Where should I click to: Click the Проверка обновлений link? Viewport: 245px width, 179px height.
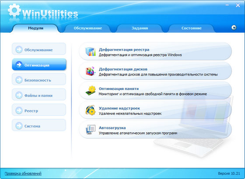[x=23, y=173]
